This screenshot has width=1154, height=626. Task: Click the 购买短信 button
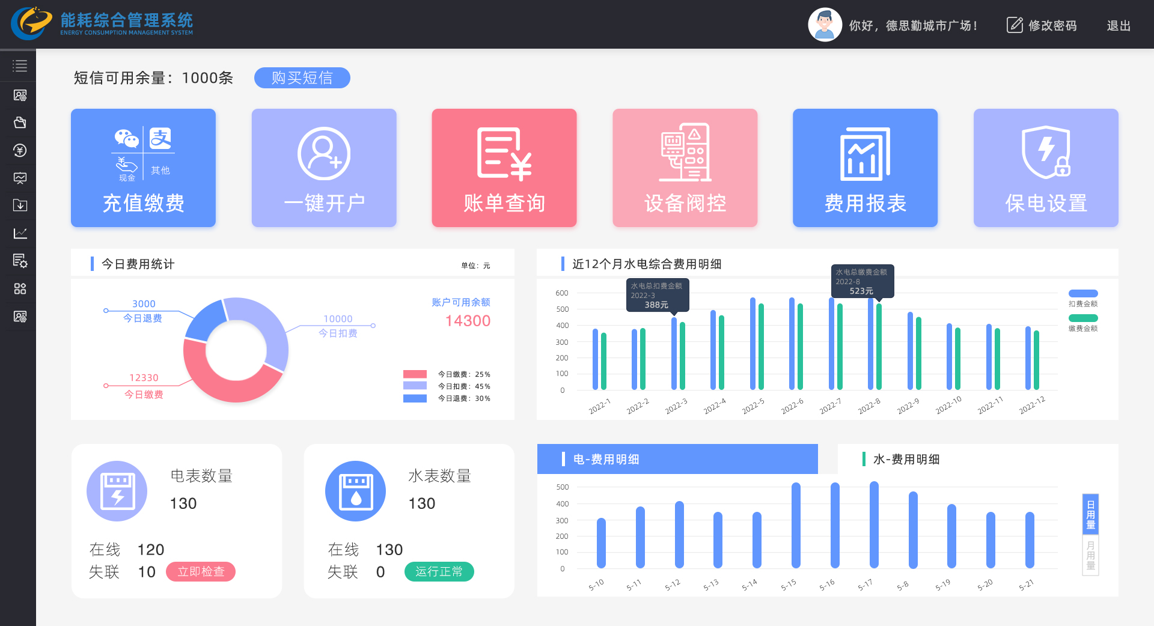302,77
